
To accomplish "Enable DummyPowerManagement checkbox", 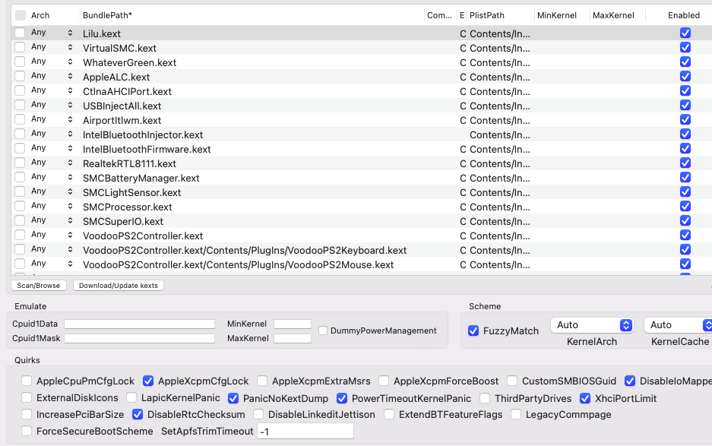I will tap(323, 331).
